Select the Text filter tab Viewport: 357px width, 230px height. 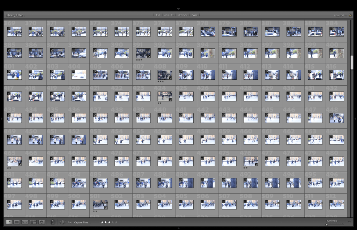coord(158,15)
